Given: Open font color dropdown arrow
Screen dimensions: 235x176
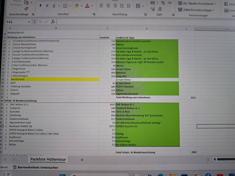Looking at the screenshot, I should [x=92, y=6].
